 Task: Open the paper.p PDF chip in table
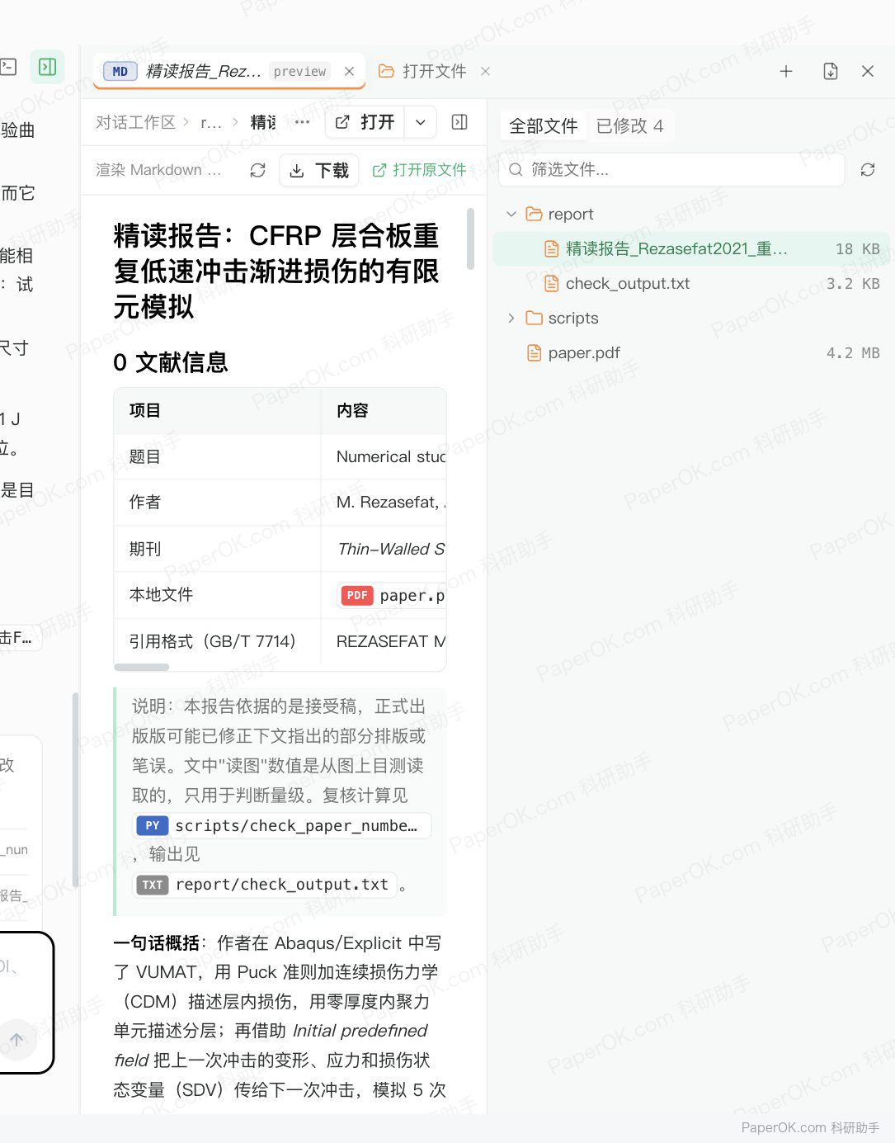tap(392, 595)
